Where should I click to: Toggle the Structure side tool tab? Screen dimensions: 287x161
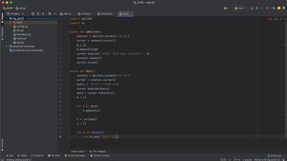tap(2, 34)
